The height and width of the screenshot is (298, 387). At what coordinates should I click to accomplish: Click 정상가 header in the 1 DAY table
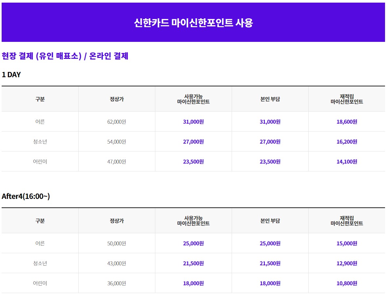click(117, 99)
